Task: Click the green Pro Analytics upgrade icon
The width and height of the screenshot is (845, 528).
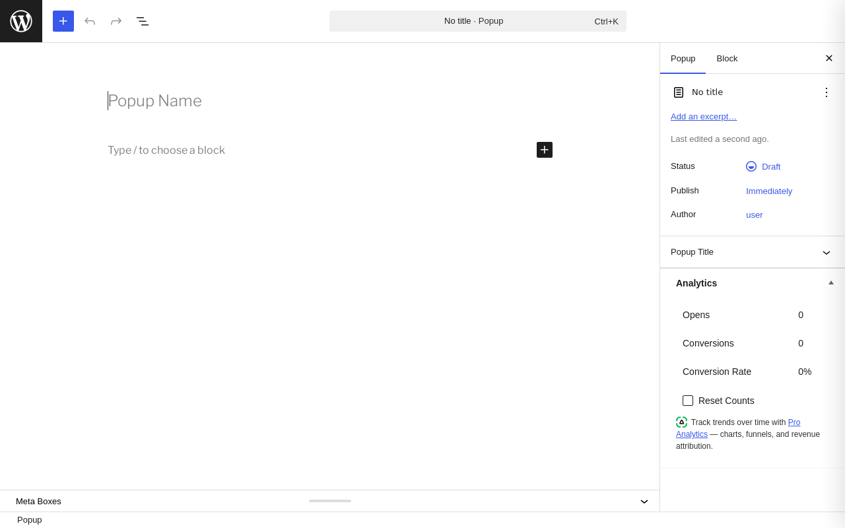Action: [682, 422]
